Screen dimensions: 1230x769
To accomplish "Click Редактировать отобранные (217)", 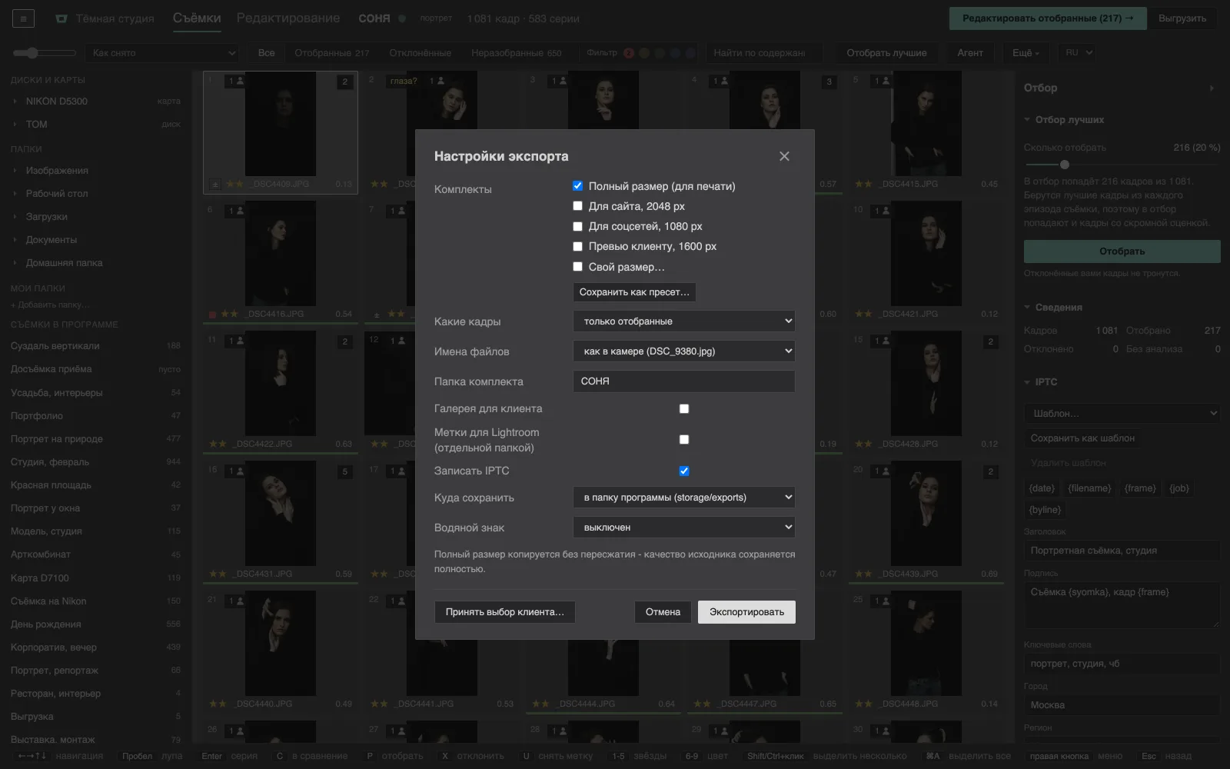I will pos(1048,18).
